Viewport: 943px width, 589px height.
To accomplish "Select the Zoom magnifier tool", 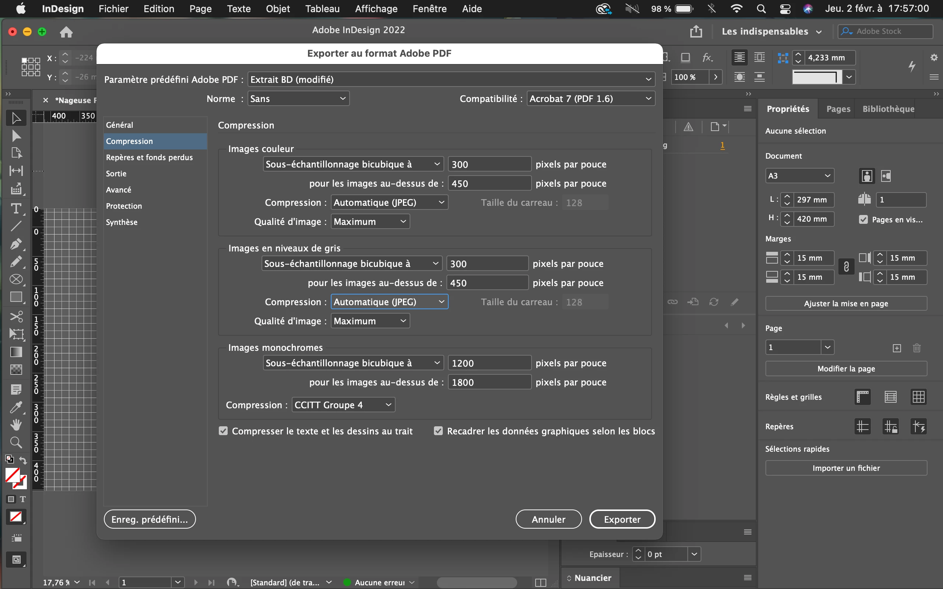I will 16,442.
